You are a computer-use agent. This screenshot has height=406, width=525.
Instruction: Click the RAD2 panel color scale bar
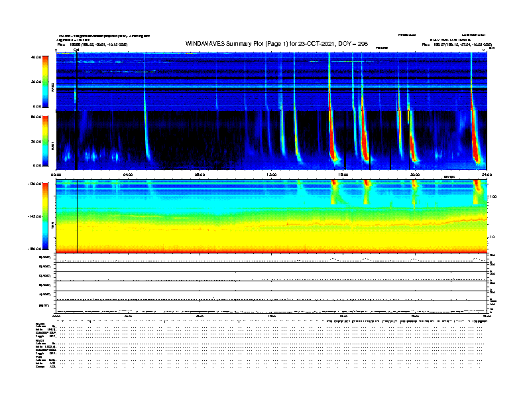[45, 82]
